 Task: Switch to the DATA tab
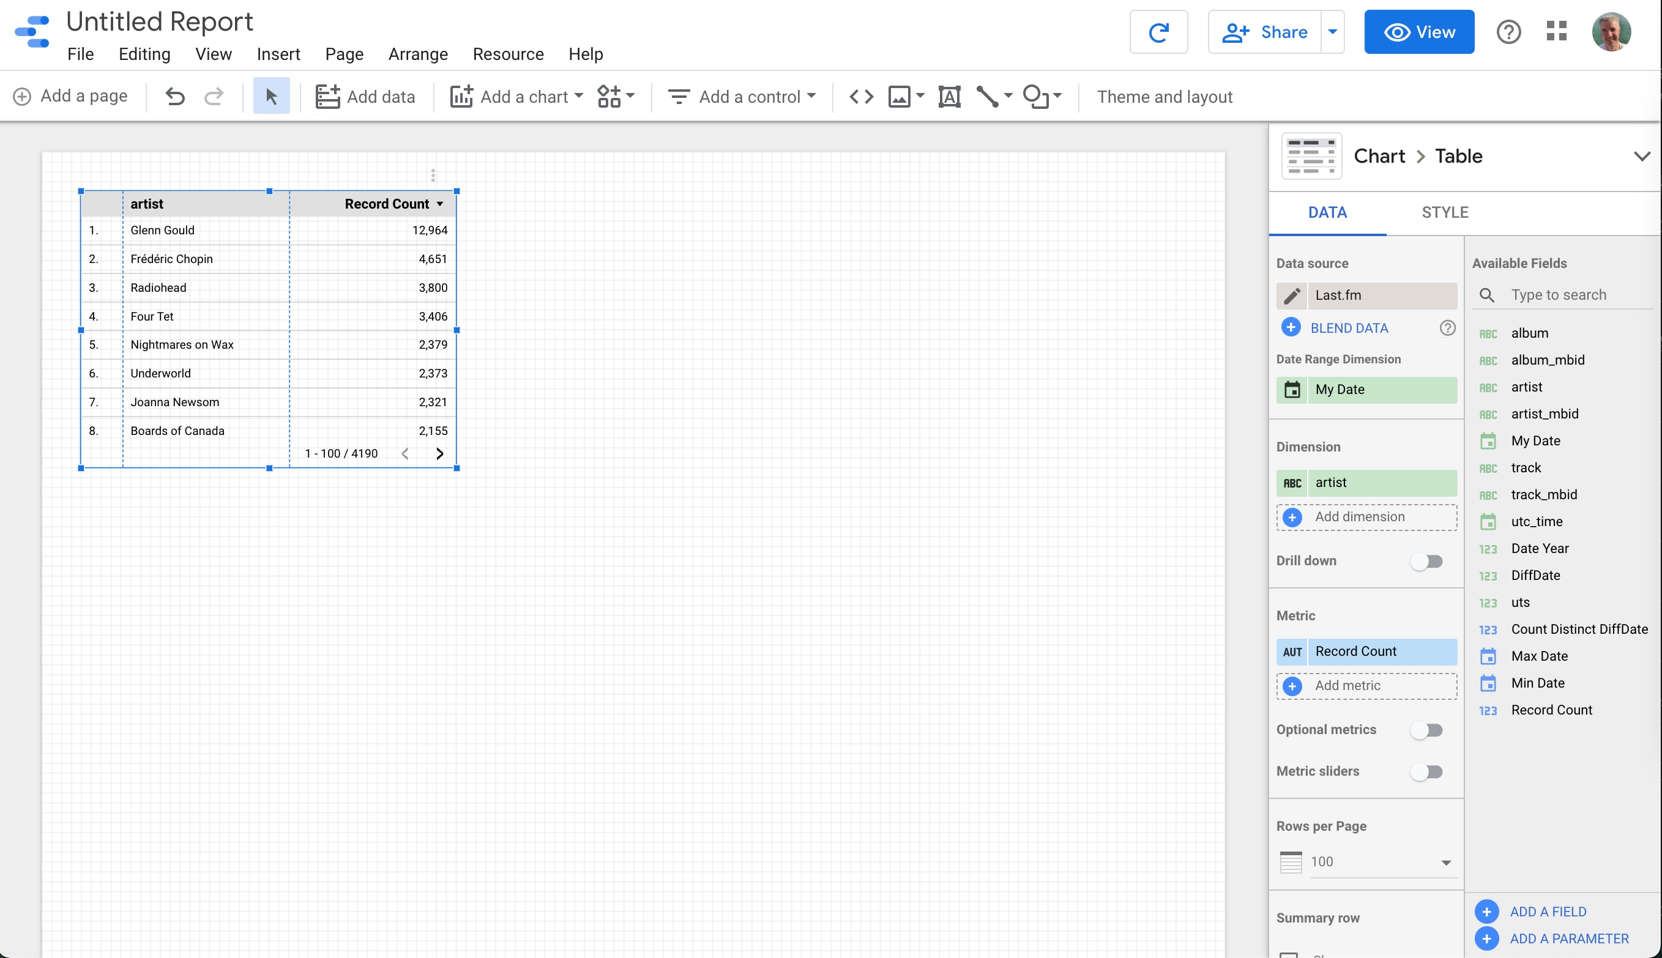click(x=1327, y=212)
